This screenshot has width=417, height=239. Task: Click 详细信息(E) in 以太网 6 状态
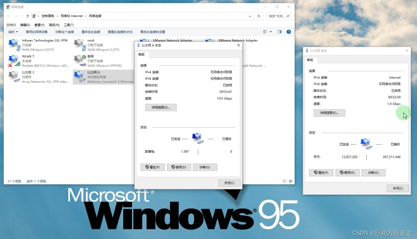[x=161, y=107]
